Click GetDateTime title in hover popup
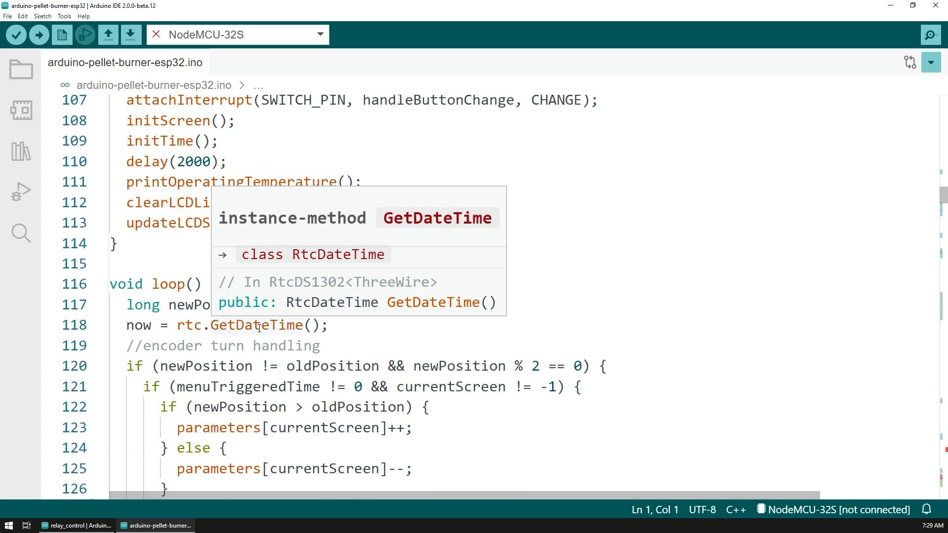Viewport: 948px width, 533px height. (x=437, y=218)
